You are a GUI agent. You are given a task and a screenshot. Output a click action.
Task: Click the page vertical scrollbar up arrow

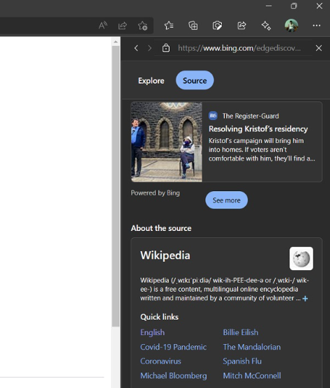click(116, 42)
